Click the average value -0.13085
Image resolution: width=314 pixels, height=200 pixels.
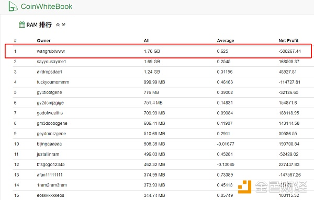tap(226, 164)
